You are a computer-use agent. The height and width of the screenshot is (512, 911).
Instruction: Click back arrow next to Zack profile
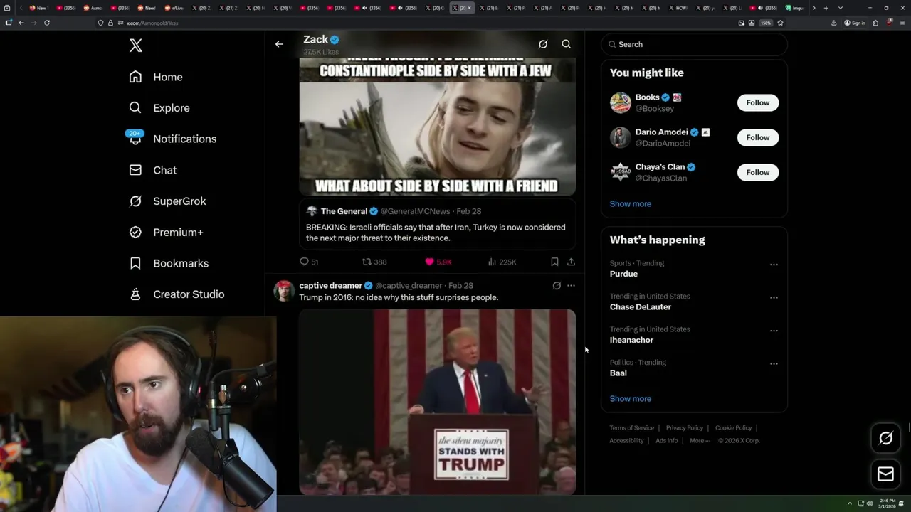tap(279, 44)
